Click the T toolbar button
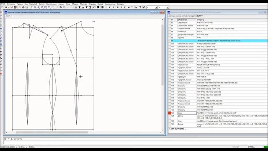Screen dimensions: 268x151 pos(132,8)
